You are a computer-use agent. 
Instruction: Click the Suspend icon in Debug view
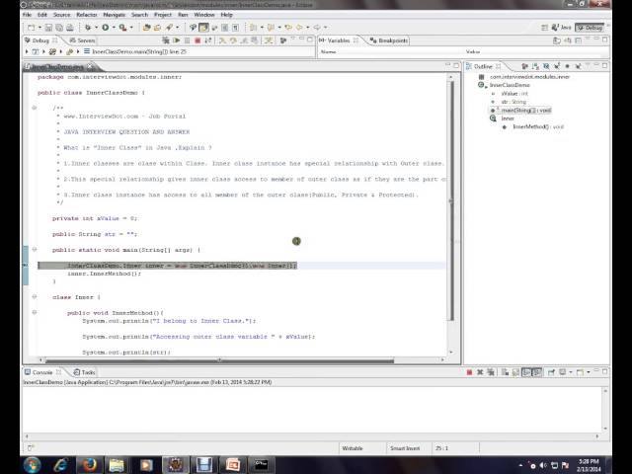tap(187, 40)
